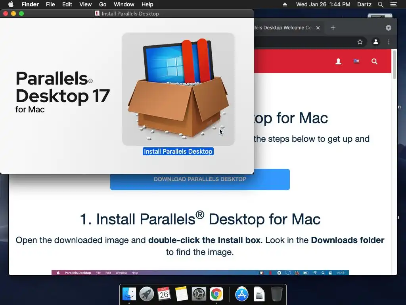Open Finder from the Dock
This screenshot has height=305, width=406.
[x=129, y=294]
